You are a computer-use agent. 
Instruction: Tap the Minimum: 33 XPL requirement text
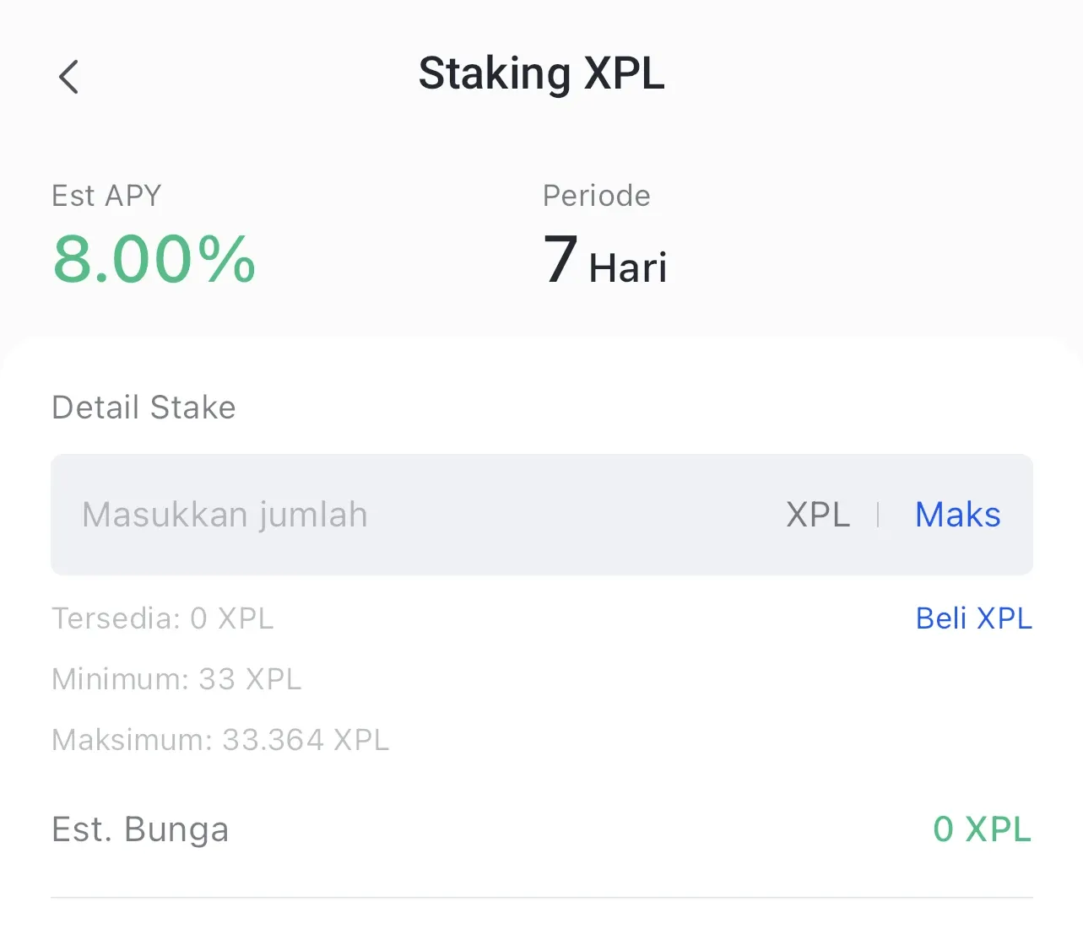click(x=177, y=679)
